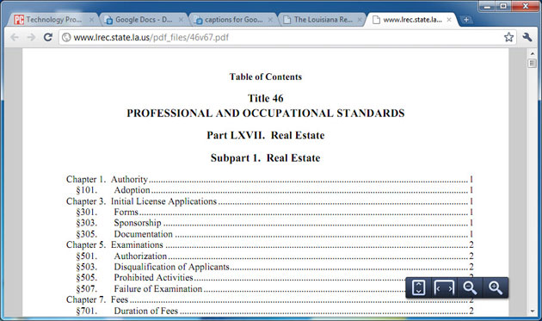Switch to The Louisiana Re... tab
This screenshot has height=321, width=542.
[x=323, y=20]
